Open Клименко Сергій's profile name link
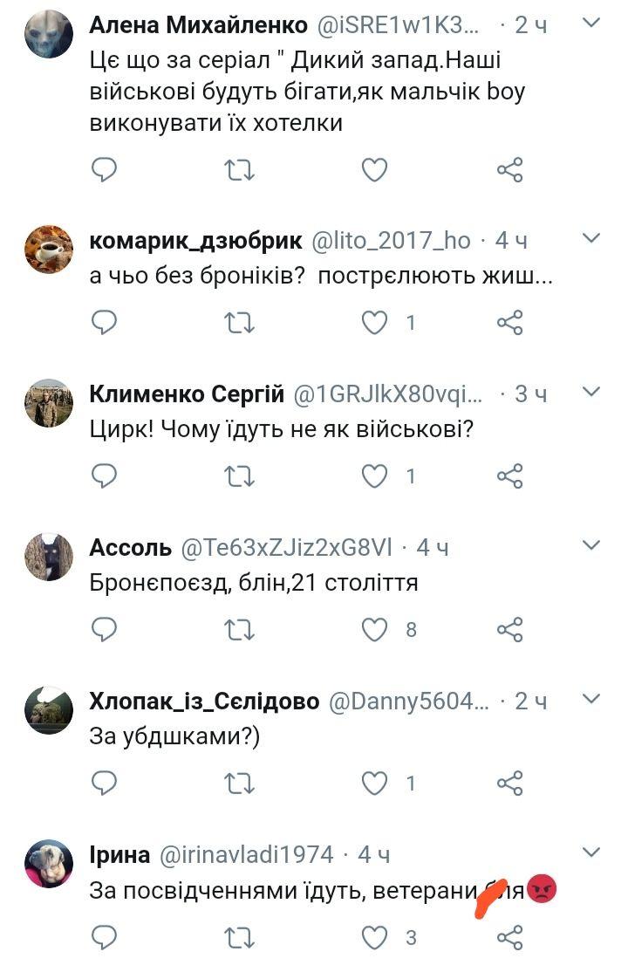Image resolution: width=628 pixels, height=979 pixels. (x=187, y=394)
